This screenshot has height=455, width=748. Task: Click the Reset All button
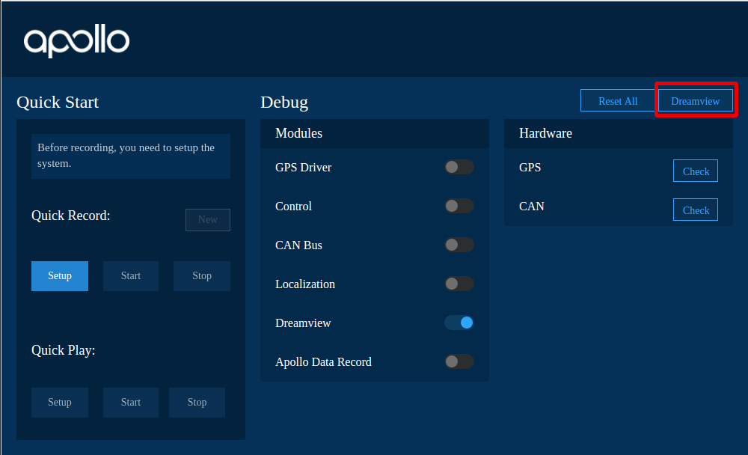tap(618, 101)
